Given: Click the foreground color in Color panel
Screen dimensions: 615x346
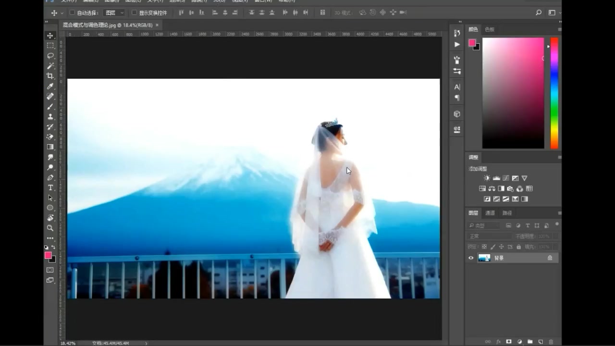Looking at the screenshot, I should [x=472, y=43].
